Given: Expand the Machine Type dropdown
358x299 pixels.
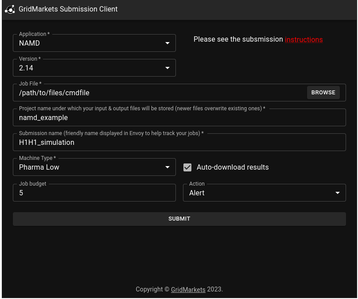Looking at the screenshot, I should coord(94,167).
